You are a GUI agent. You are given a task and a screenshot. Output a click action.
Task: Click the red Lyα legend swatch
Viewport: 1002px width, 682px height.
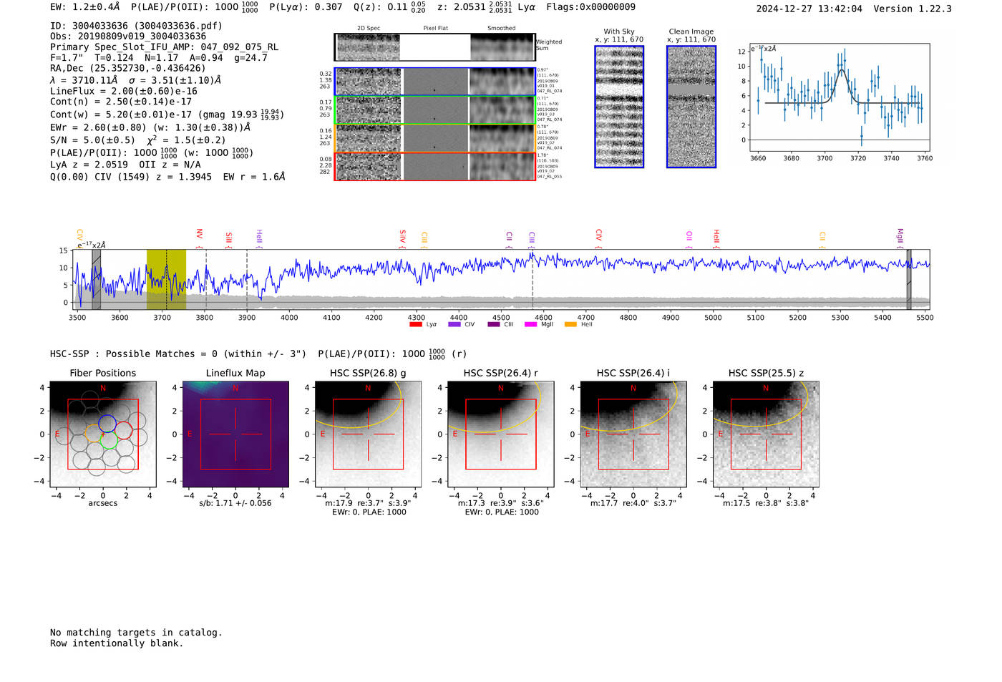(415, 324)
